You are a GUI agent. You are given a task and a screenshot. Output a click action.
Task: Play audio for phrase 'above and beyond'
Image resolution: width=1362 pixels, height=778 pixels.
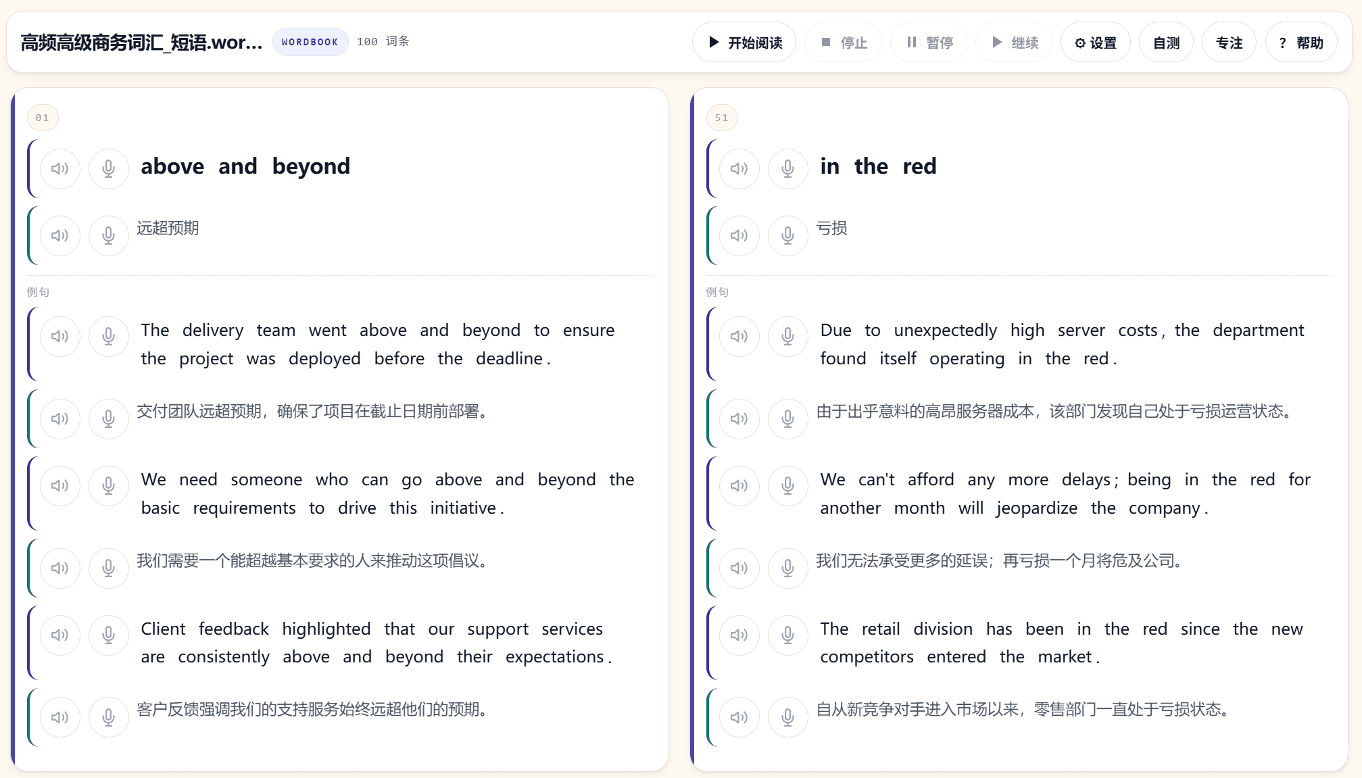[60, 169]
